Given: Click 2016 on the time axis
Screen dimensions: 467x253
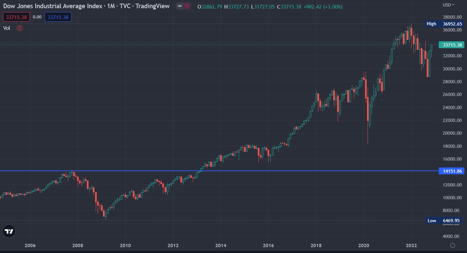Looking at the screenshot, I should 268,245.
